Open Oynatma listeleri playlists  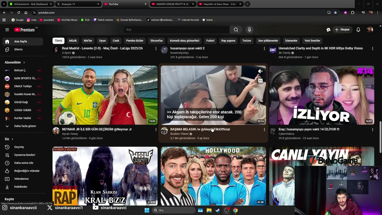23,155
